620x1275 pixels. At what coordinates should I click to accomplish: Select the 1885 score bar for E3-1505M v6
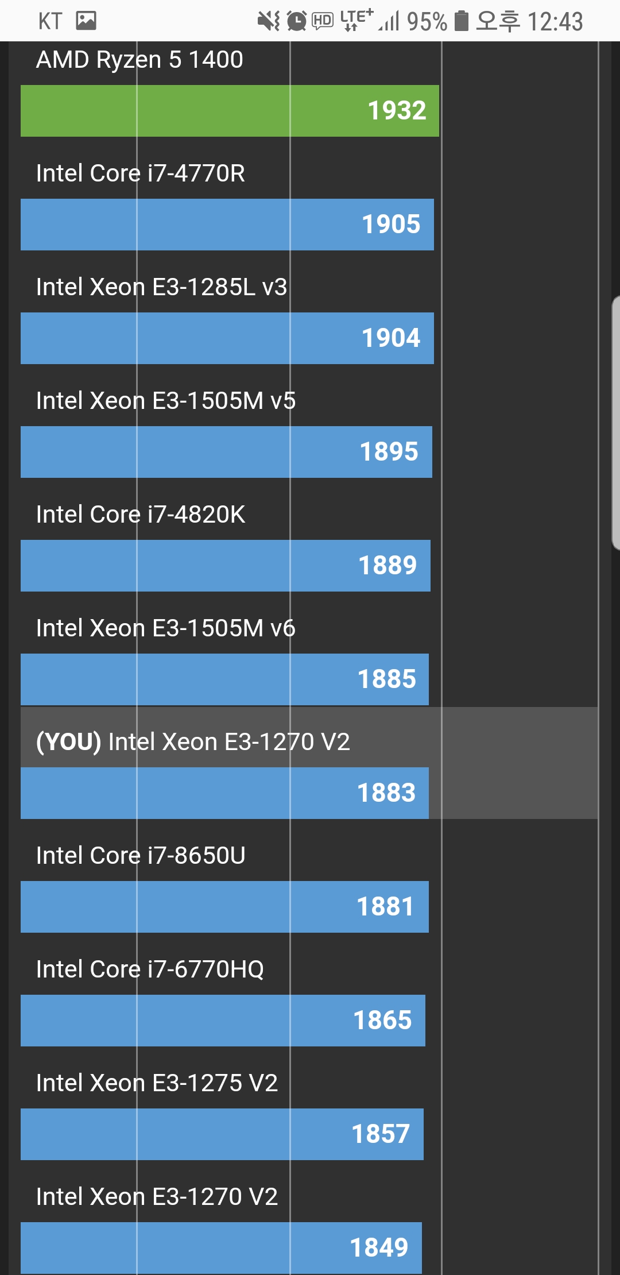tap(224, 679)
